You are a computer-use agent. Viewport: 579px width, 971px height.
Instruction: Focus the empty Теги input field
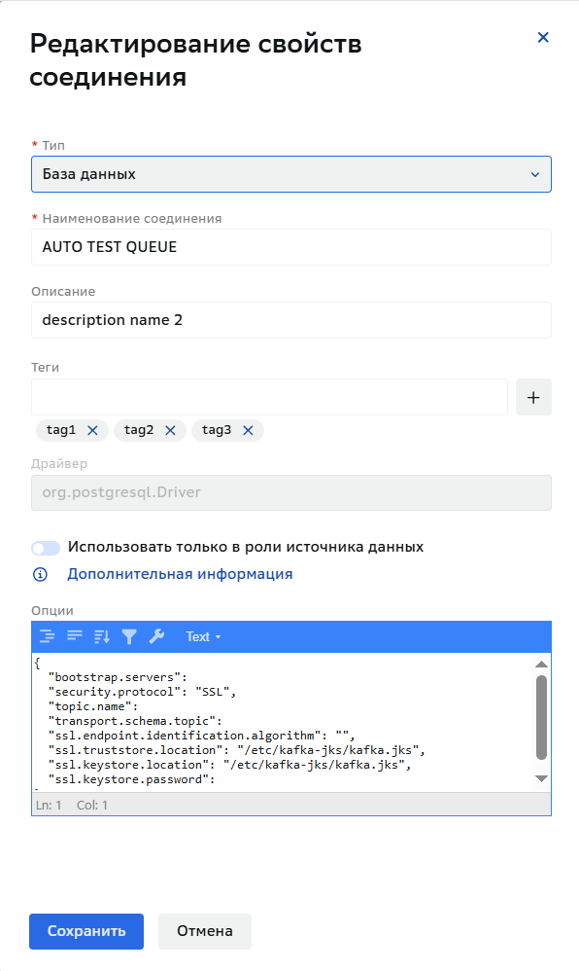tap(269, 397)
